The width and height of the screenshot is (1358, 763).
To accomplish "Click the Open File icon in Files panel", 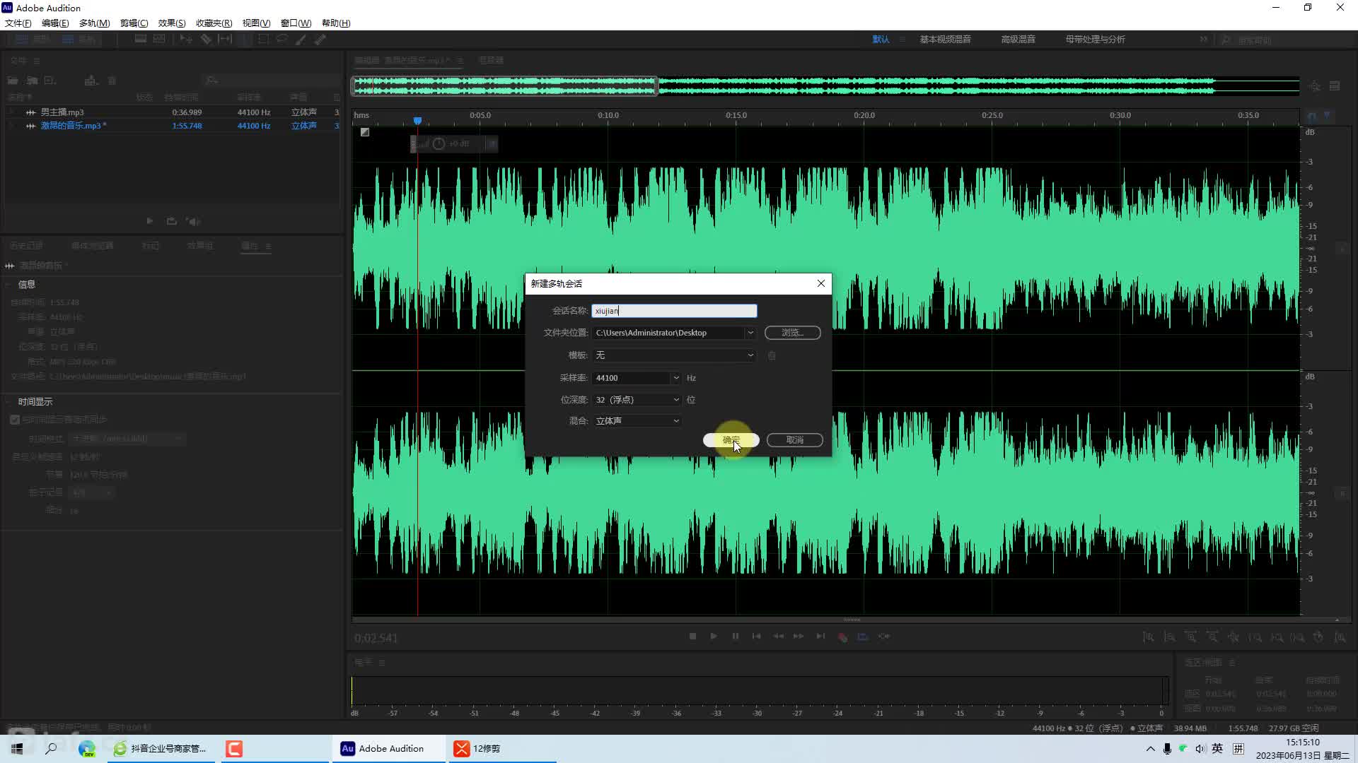I will pos(13,81).
